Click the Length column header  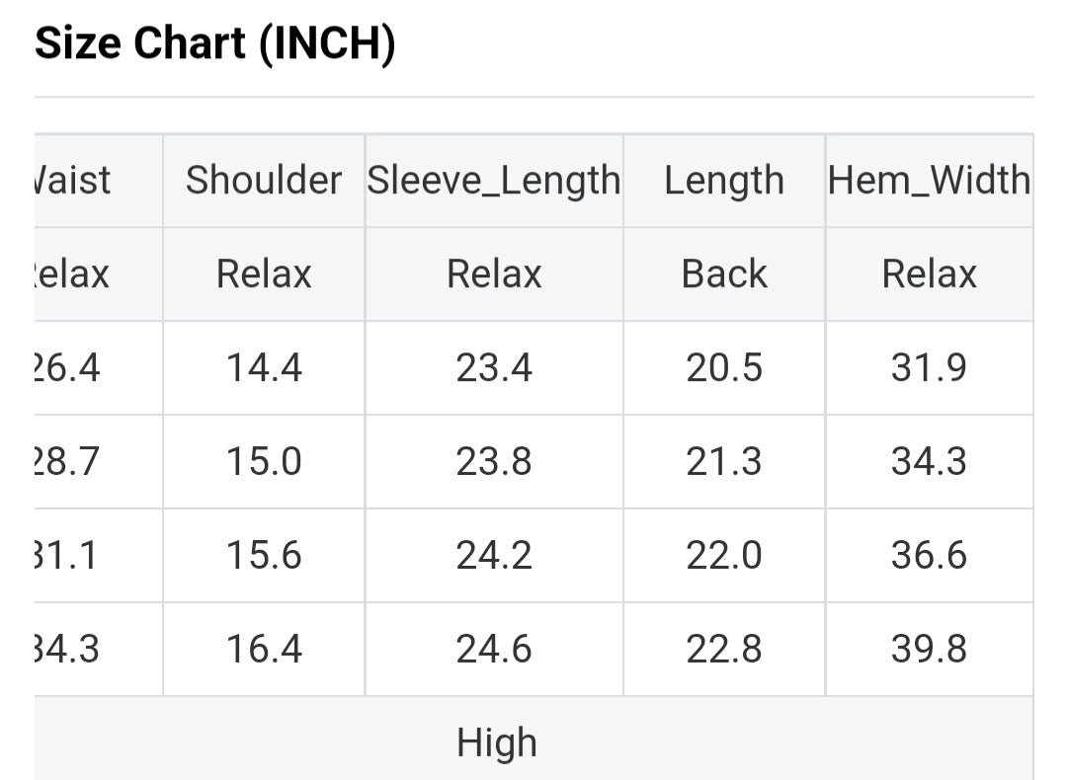(x=724, y=181)
